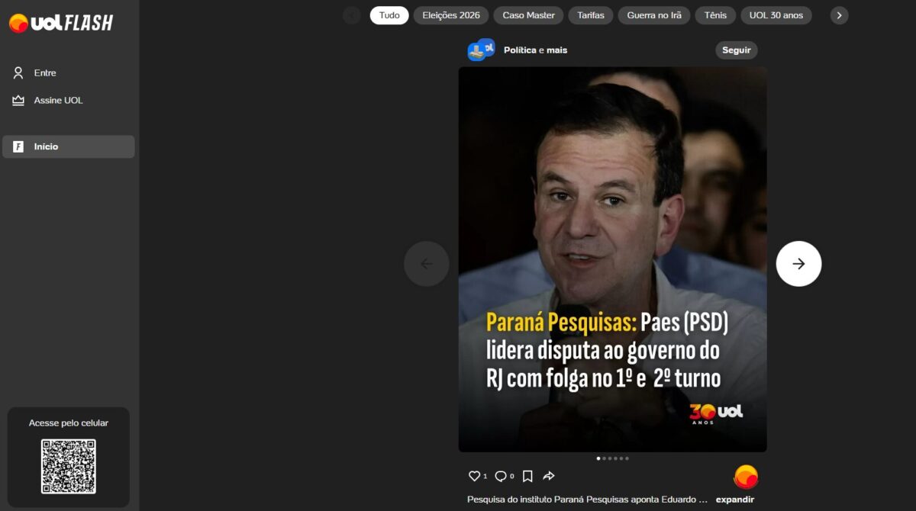Click the Política e mais channel name
This screenshot has width=916, height=511.
click(535, 50)
